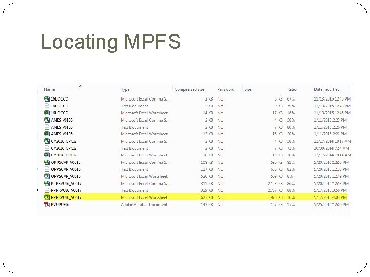Click the Adobe Acrobat icon for RVUPUF16
This screenshot has height=277, width=370.
pos(47,204)
